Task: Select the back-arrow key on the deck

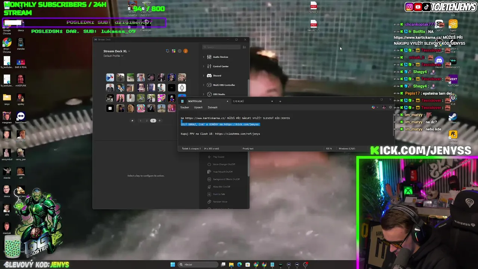Action: [110, 108]
